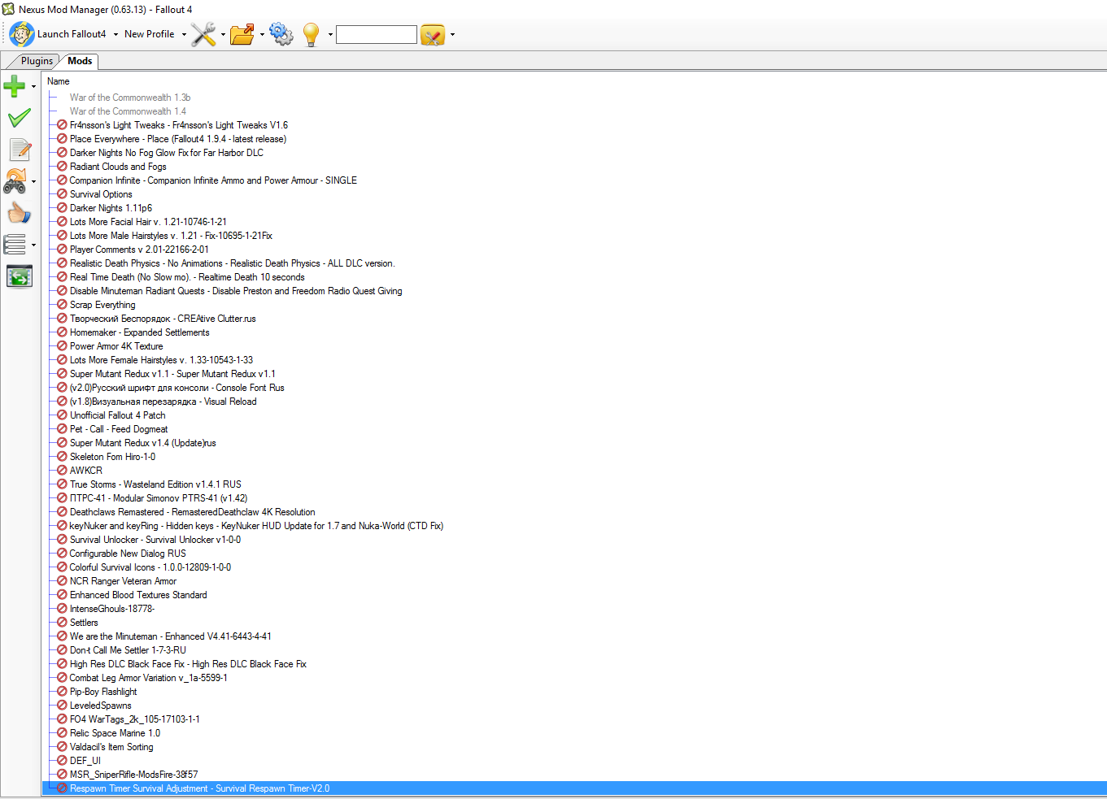Click the red disabled icon beside Pip-Boy Flashlight
Screen dimensions: 1107x799
pos(62,692)
